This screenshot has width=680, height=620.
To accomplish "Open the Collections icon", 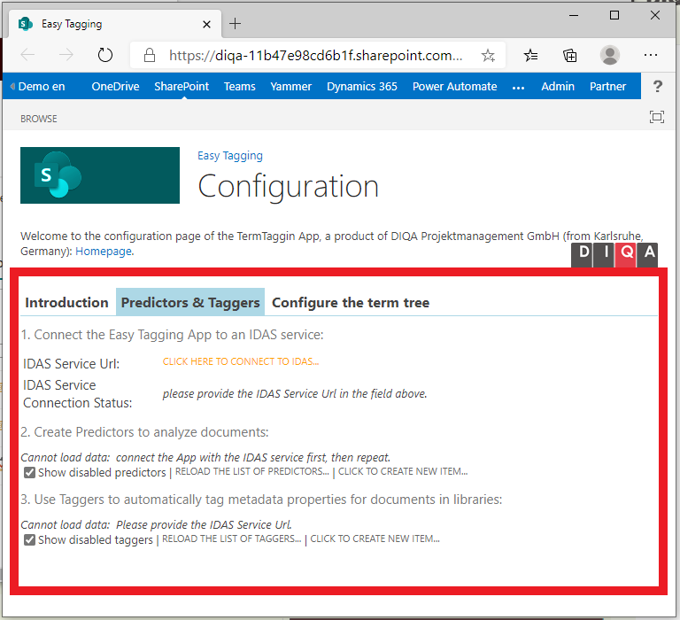I will [570, 55].
